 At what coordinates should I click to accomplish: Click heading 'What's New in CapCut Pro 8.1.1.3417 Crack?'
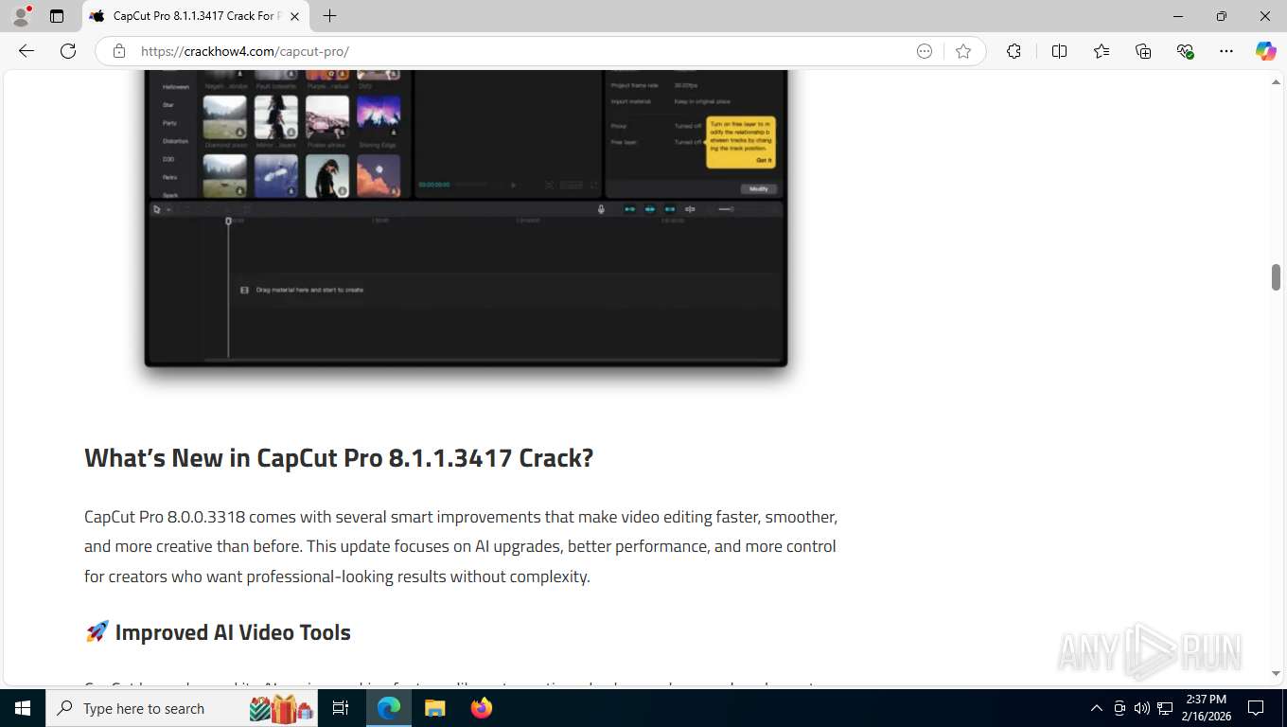click(x=339, y=458)
